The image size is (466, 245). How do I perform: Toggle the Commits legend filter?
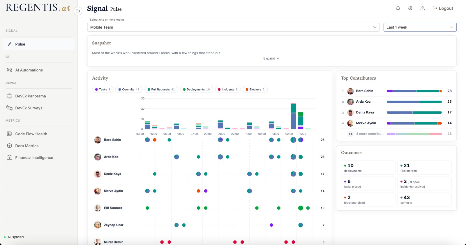coord(129,90)
